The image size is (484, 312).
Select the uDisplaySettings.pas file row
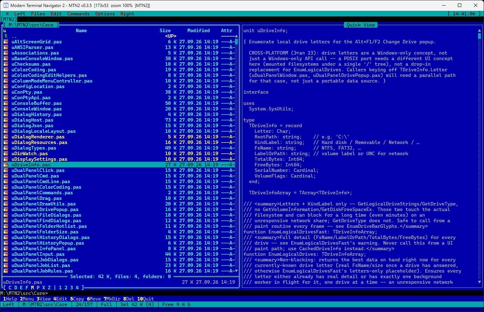[119, 159]
